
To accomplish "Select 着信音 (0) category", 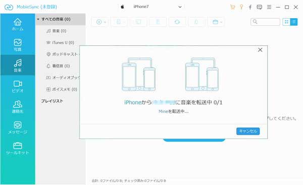I will point(58,66).
